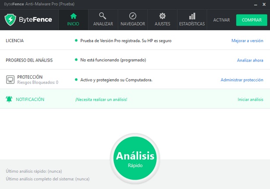This screenshot has width=270, height=189.
Task: Click the Riesgos Bloqueados: 0 text
Action: 38,82
